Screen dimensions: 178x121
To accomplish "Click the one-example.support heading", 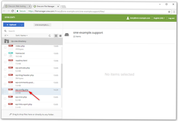I will tap(88, 33).
